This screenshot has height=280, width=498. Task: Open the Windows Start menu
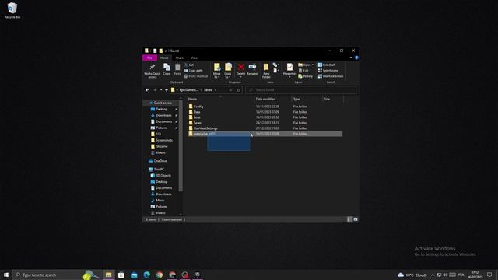[x=6, y=275]
